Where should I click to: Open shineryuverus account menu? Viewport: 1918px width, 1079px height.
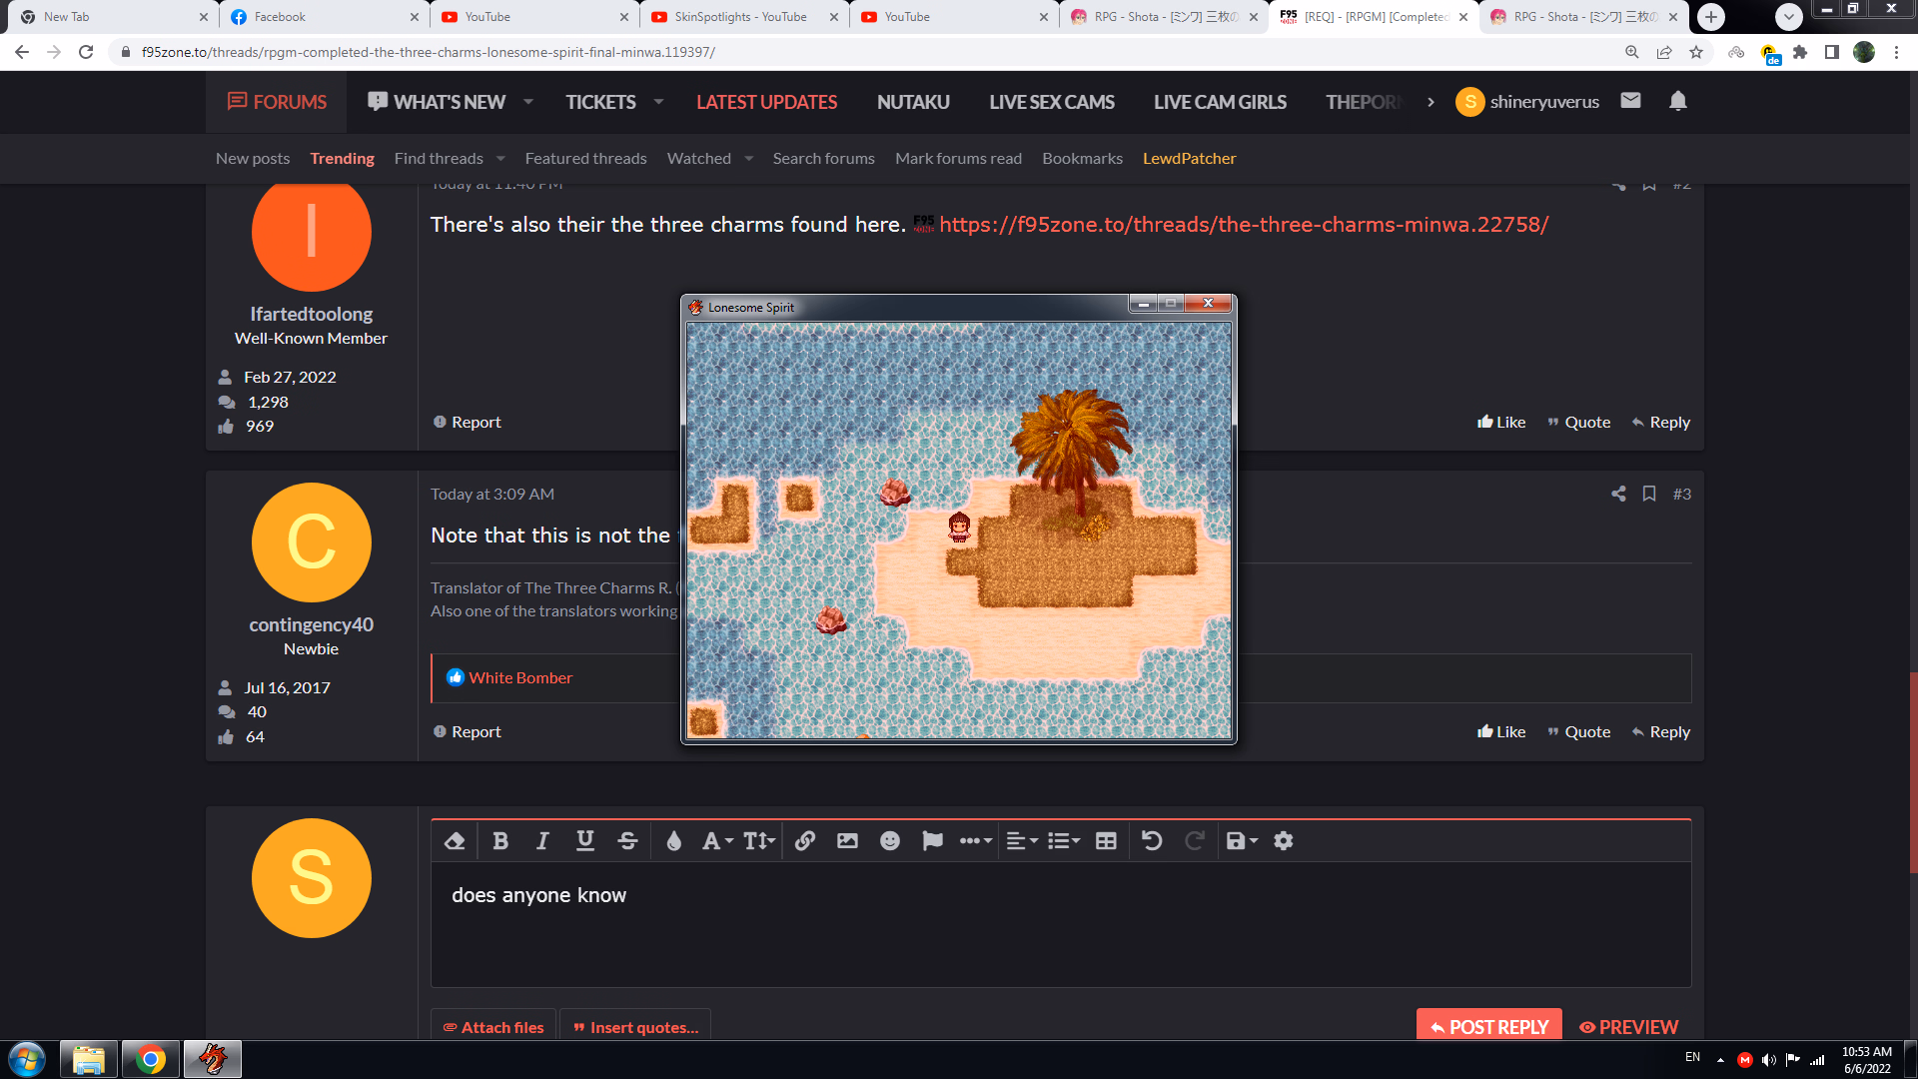pos(1527,102)
